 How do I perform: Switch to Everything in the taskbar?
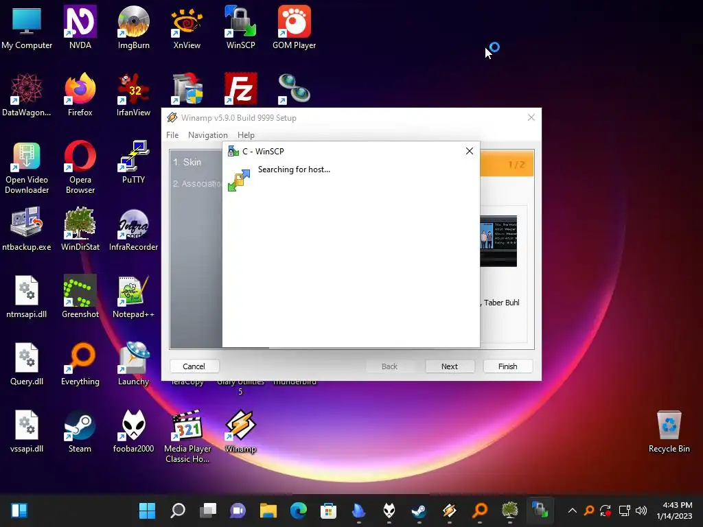480,511
